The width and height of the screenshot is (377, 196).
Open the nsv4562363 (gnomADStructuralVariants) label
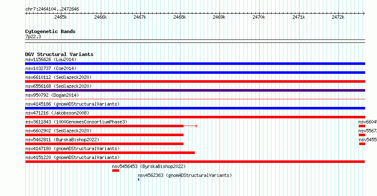point(185,175)
